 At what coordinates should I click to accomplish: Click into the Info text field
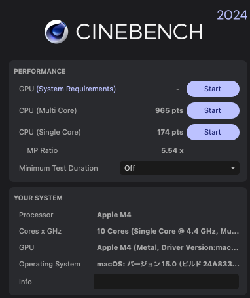[x=166, y=282]
